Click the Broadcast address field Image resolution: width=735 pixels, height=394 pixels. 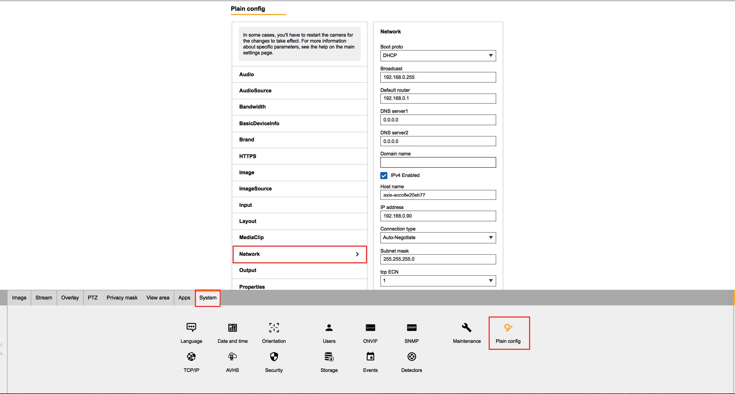click(438, 77)
